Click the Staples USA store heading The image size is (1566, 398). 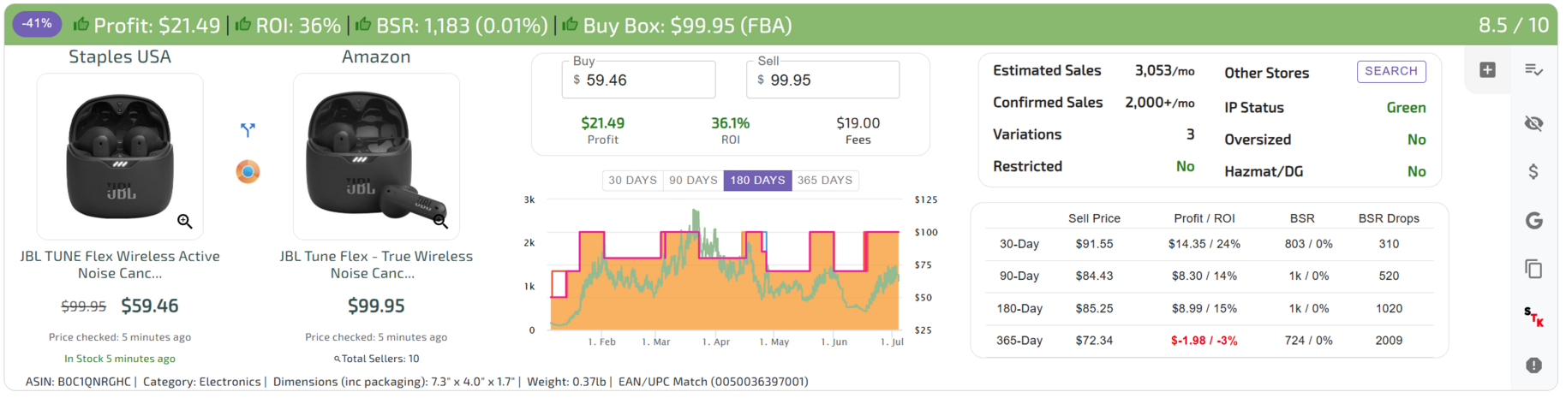tap(120, 56)
